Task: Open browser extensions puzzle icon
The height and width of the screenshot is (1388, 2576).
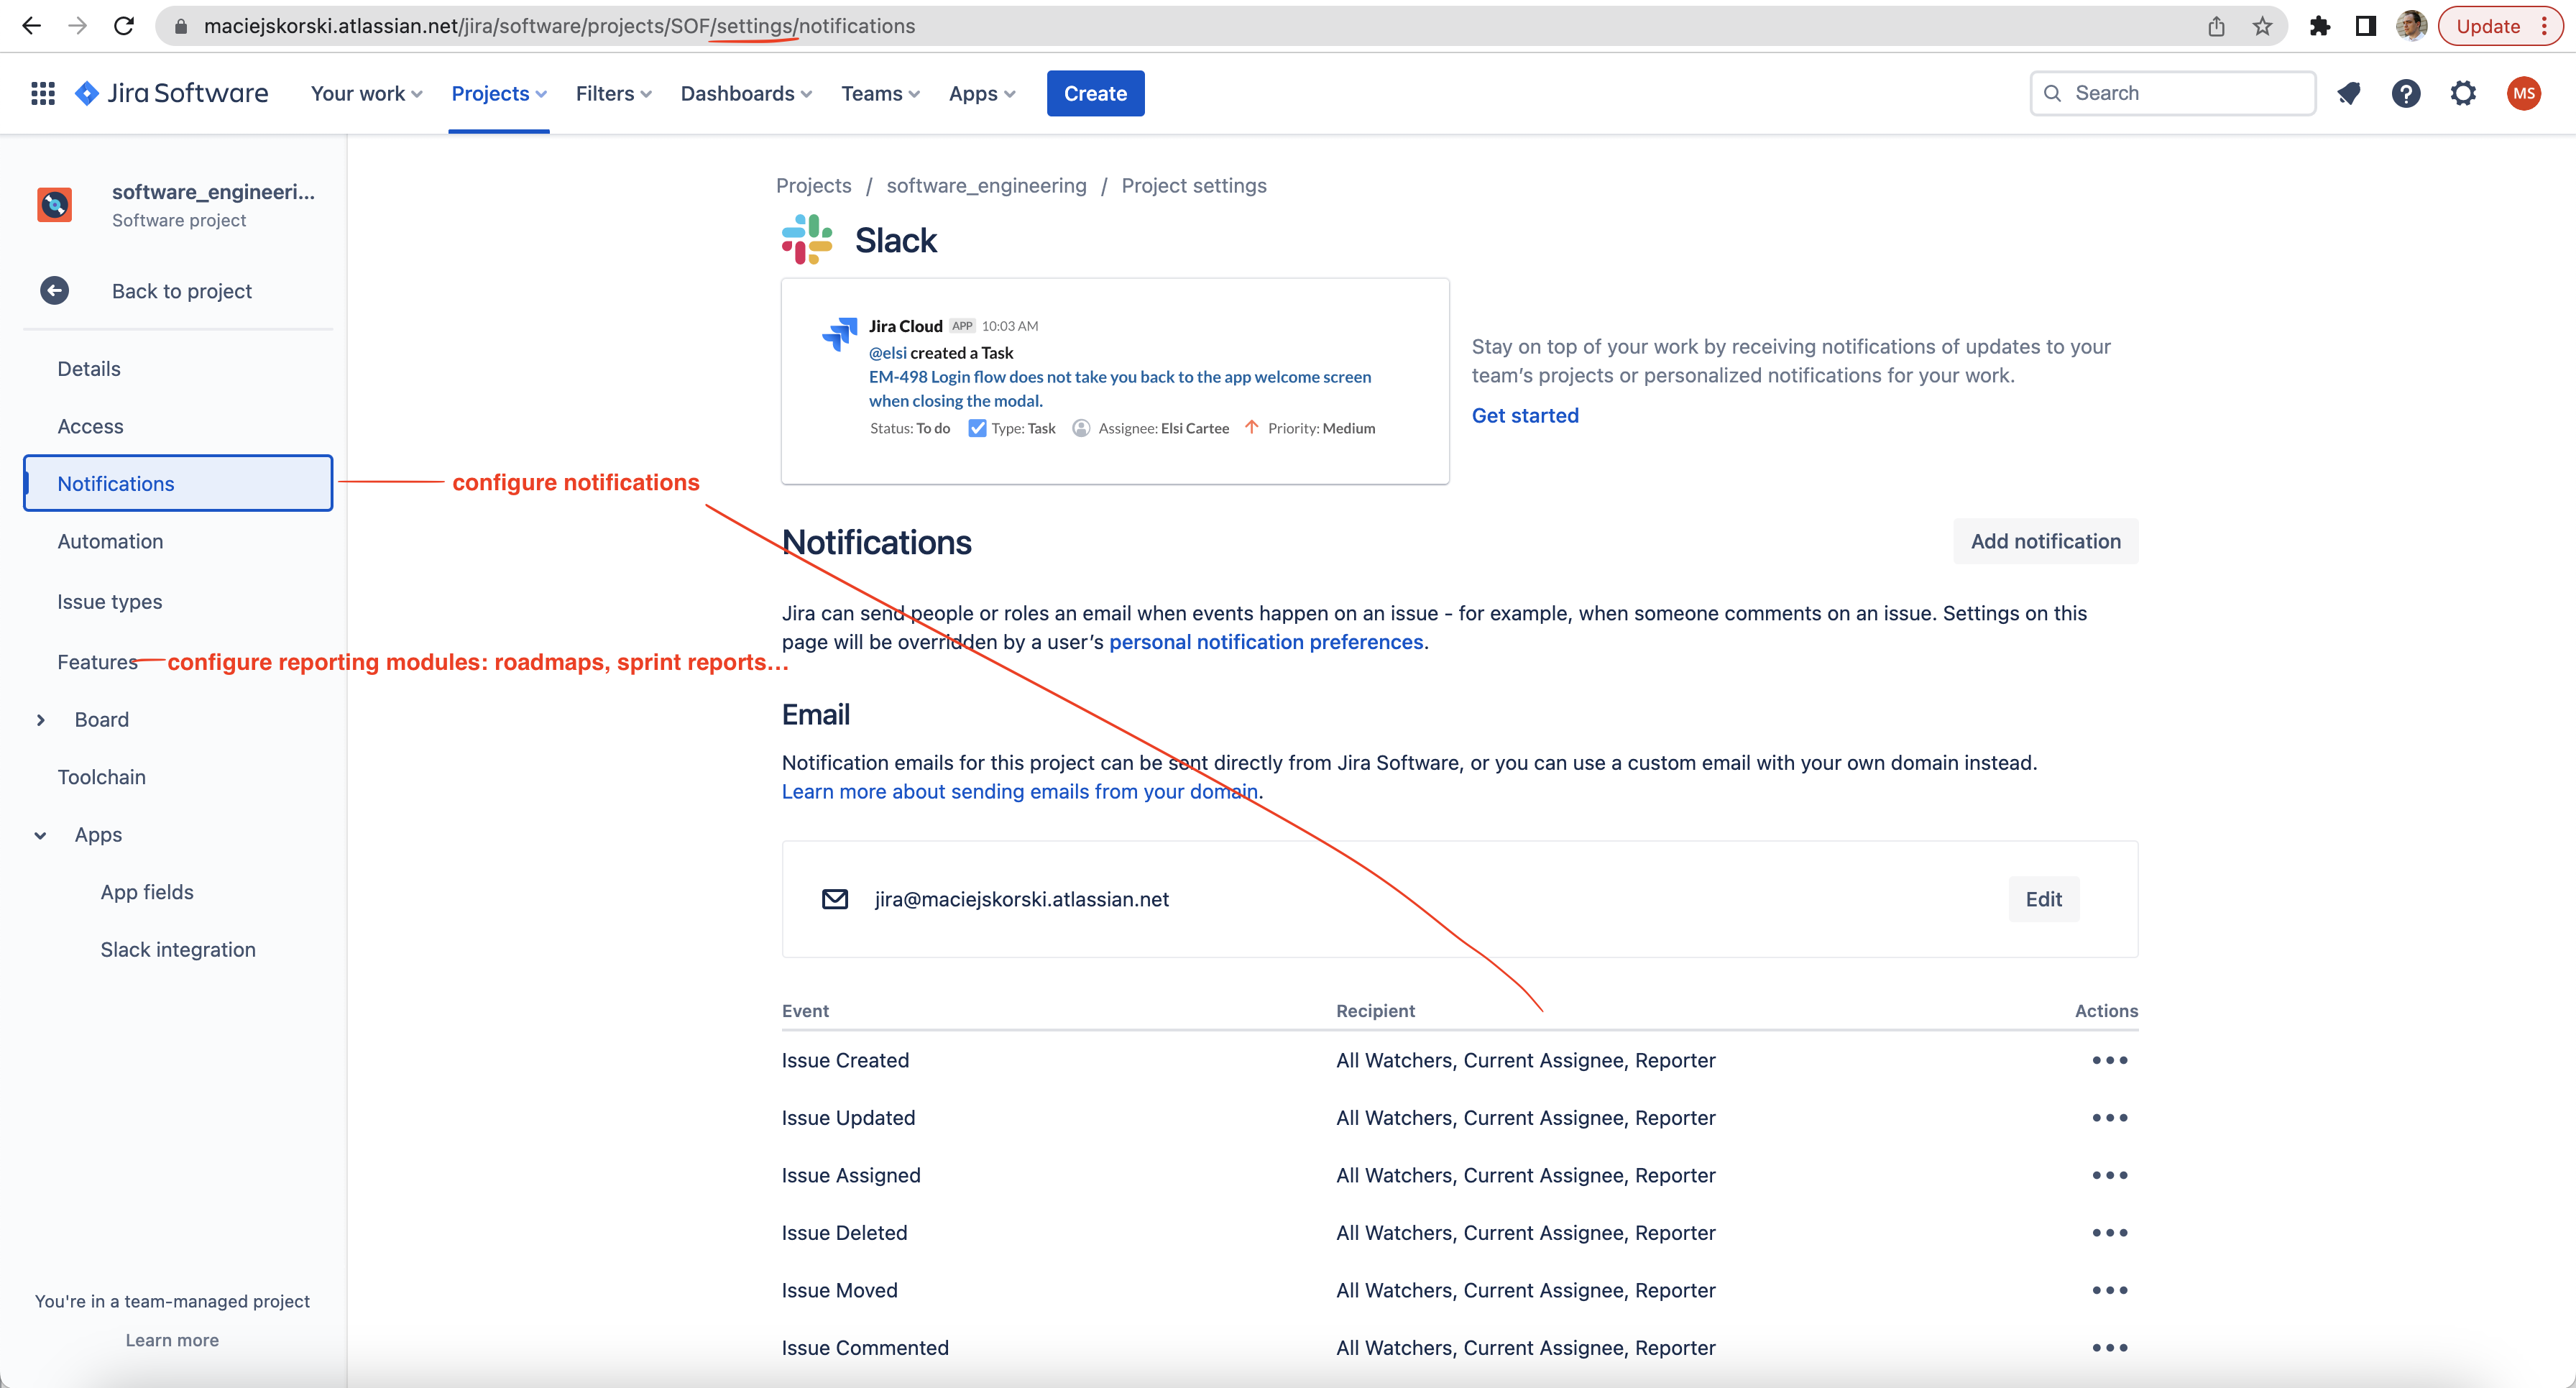Action: point(2320,26)
